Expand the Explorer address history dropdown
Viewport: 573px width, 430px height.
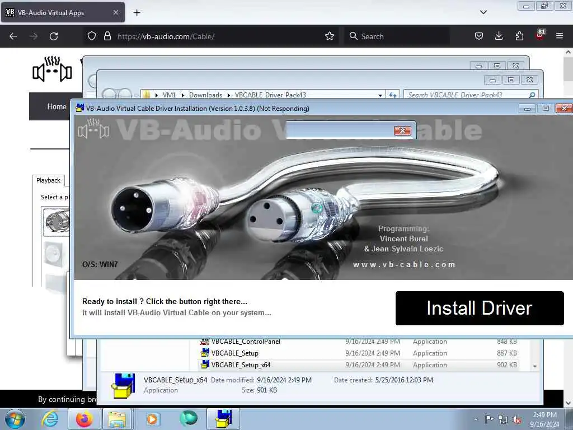click(x=380, y=95)
